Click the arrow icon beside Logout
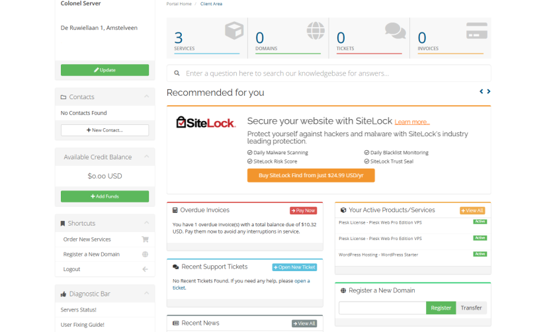 [145, 269]
